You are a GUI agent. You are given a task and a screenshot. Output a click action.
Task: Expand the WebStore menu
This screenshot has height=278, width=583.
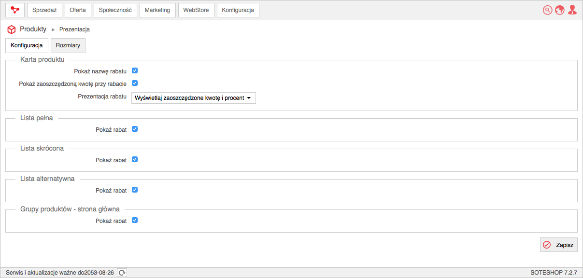(x=196, y=10)
